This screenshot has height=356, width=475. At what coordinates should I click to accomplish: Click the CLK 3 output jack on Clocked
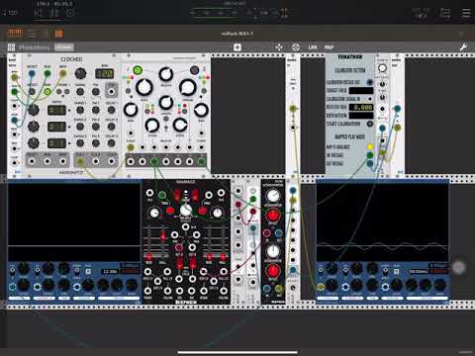[x=112, y=161]
